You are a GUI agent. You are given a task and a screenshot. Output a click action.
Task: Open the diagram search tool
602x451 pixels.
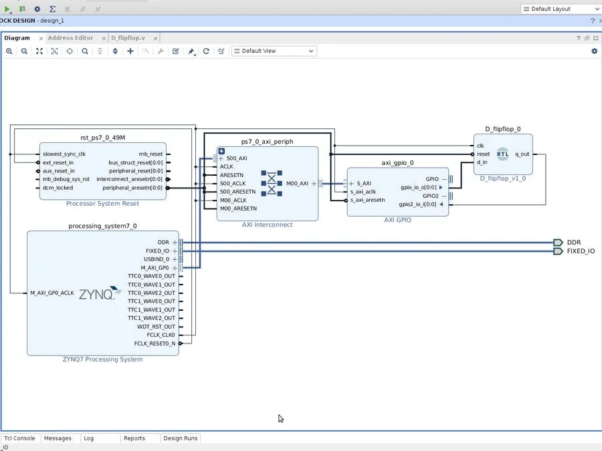(x=84, y=51)
